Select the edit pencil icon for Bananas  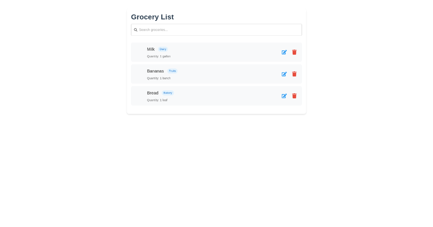[284, 74]
